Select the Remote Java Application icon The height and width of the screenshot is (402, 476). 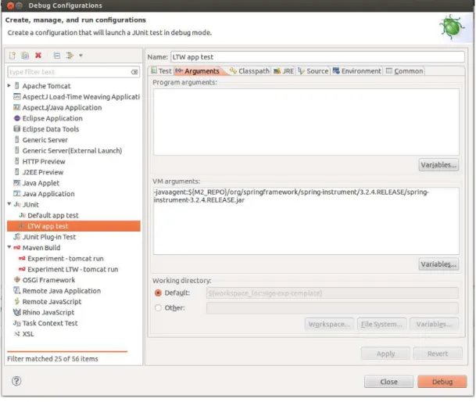tap(17, 290)
